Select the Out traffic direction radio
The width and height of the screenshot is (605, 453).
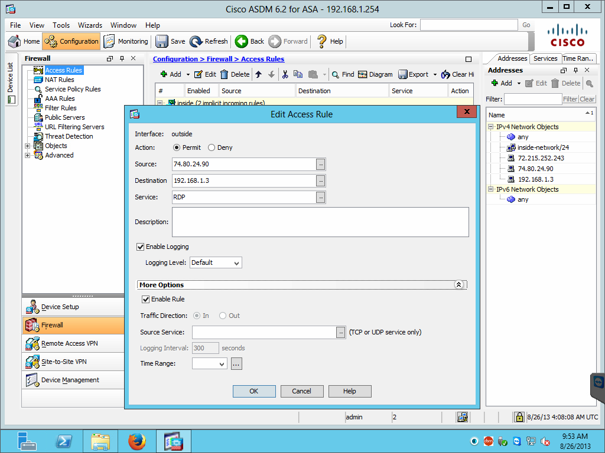coord(223,316)
